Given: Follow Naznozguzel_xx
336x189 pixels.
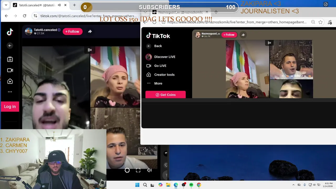Looking at the screenshot, I should pyautogui.click(x=229, y=35).
